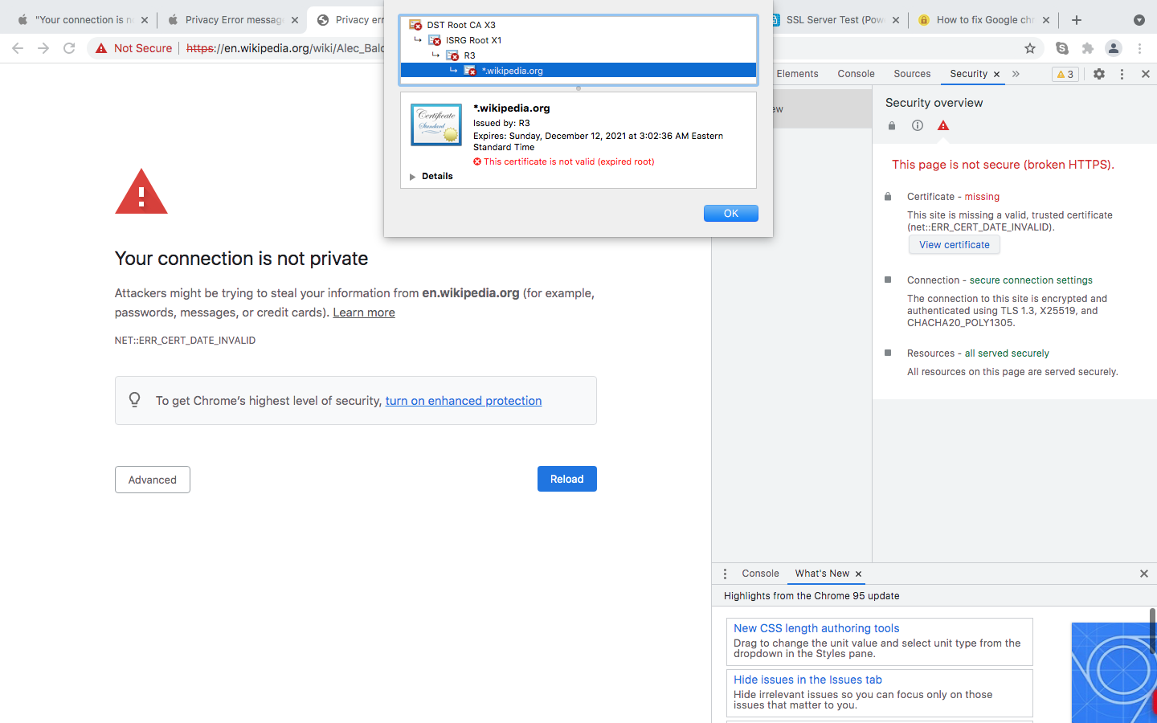
Task: Close the DevTools bottom drawer
Action: (1144, 574)
